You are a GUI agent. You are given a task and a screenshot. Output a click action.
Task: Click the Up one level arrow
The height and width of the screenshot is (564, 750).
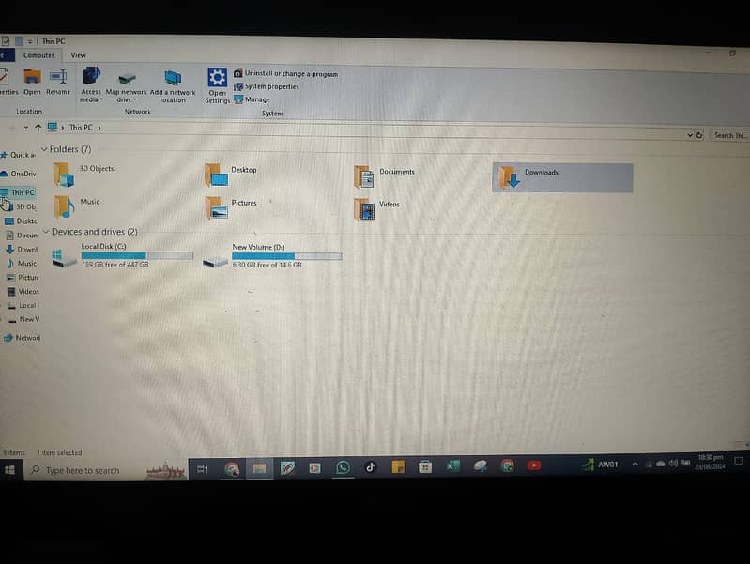(x=38, y=128)
